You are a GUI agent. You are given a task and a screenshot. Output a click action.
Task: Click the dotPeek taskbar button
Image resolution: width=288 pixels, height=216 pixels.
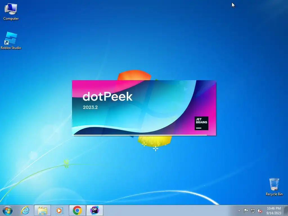tap(95, 210)
